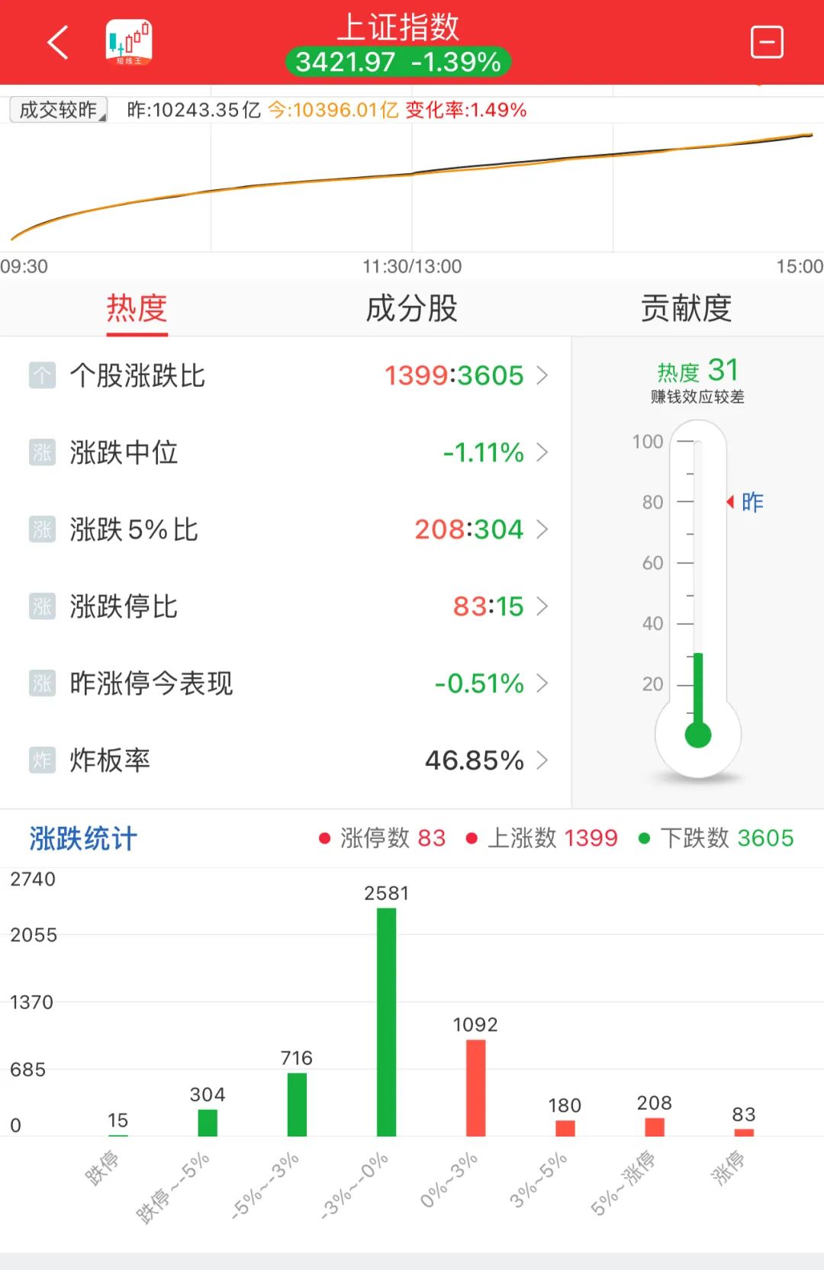Expand 炸板率 row chevron

coord(542,760)
